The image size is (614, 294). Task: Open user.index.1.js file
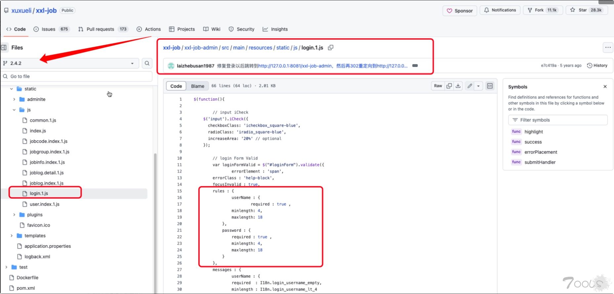(x=45, y=204)
